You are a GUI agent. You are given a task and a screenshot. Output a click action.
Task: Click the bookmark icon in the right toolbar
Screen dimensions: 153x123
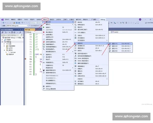click(126, 23)
